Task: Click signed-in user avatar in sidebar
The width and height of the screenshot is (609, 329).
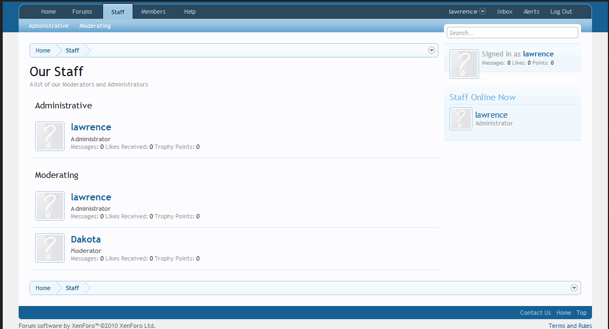Action: point(464,64)
